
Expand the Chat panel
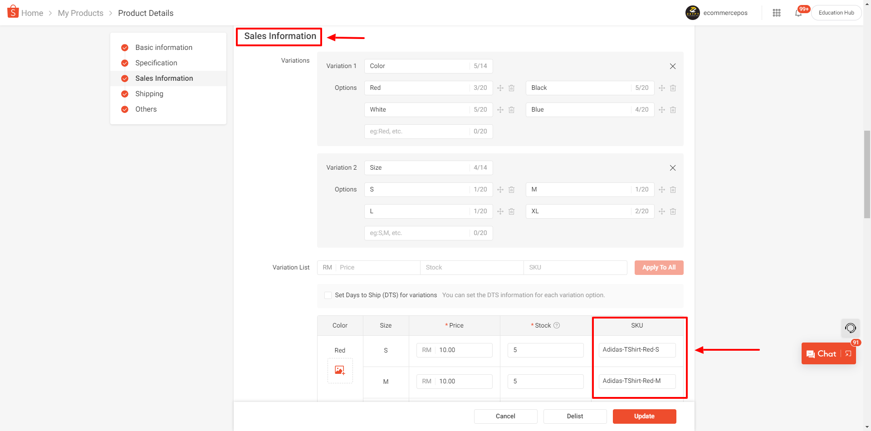[848, 354]
